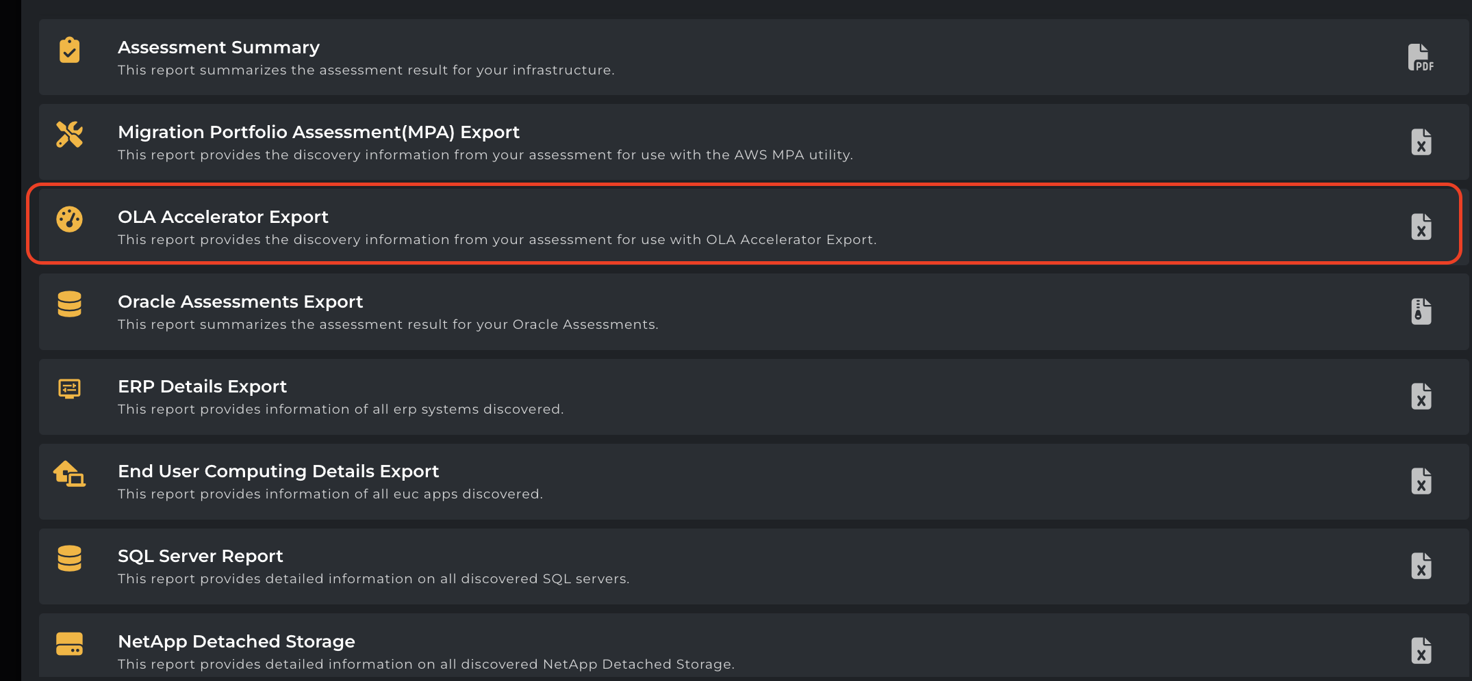Download OLA Accelerator Export Excel file
This screenshot has height=681, width=1472.
point(1421,227)
